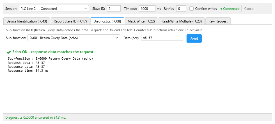The image size is (275, 124).
Task: Switch to Device Identification (FC43) tab
Action: (x=27, y=21)
